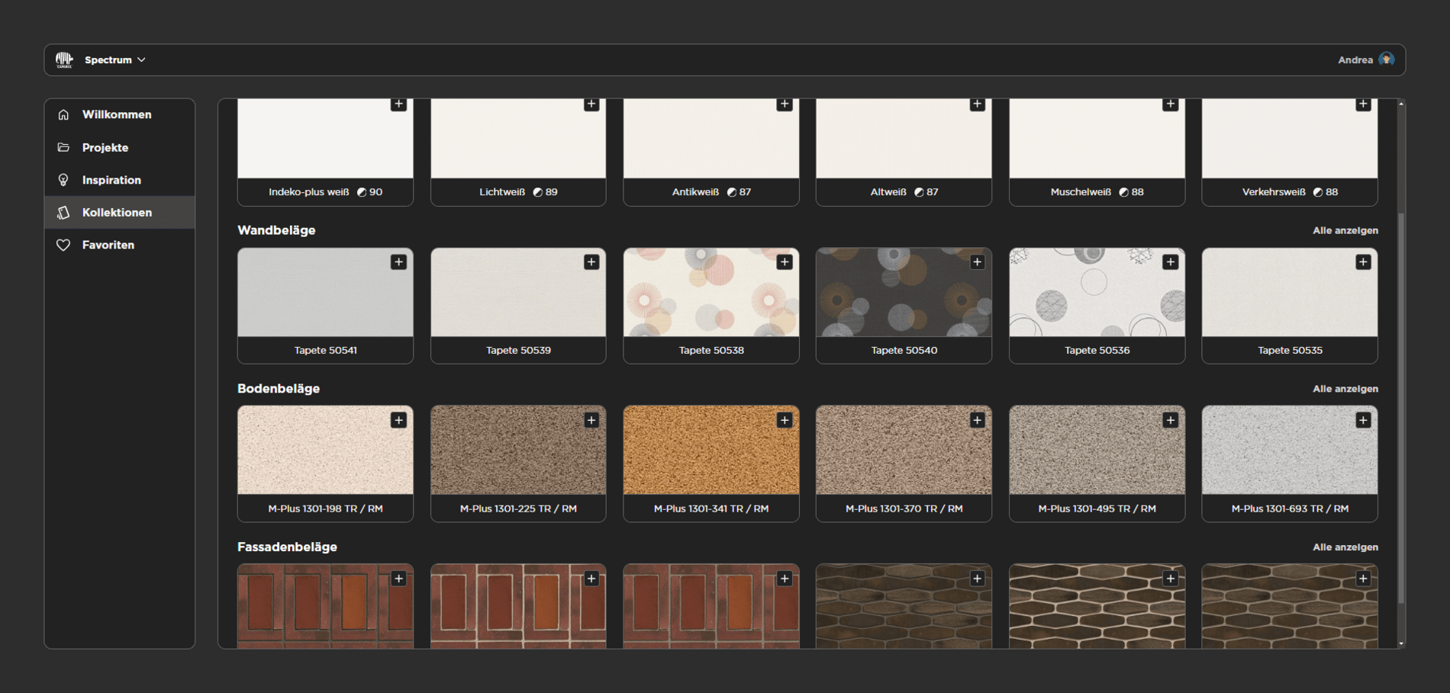The height and width of the screenshot is (693, 1450).
Task: Show all Wandbeläge with Alle anzeigen
Action: pos(1345,230)
